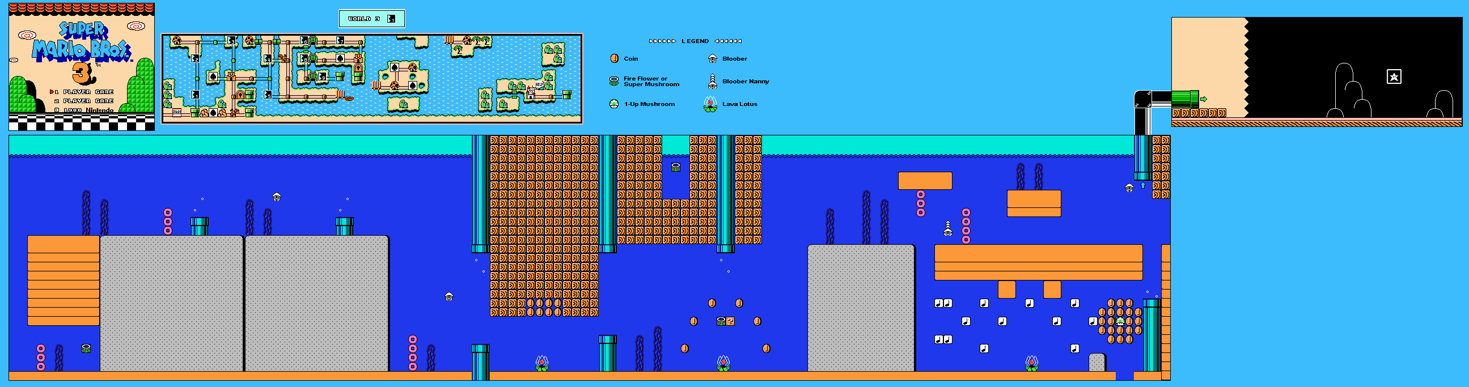
Task: Click the Coin icon in the legend
Action: (x=614, y=59)
